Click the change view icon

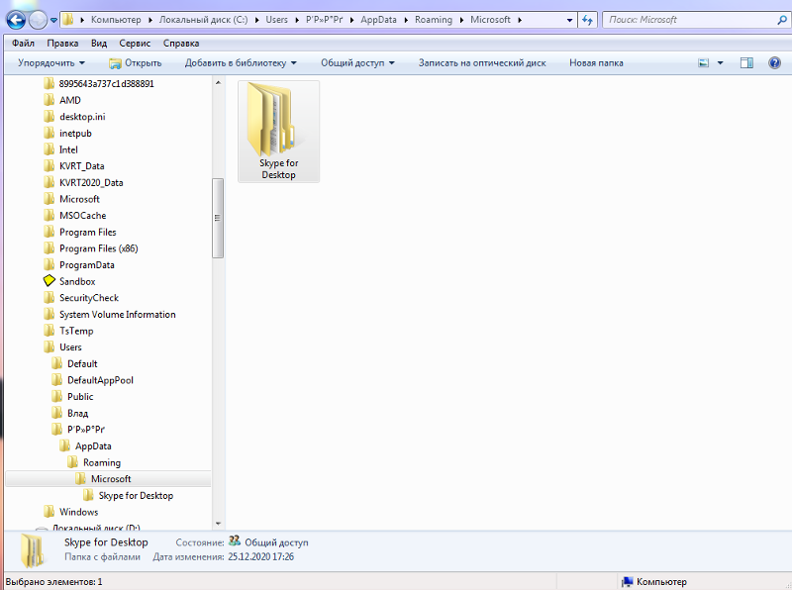click(x=703, y=62)
